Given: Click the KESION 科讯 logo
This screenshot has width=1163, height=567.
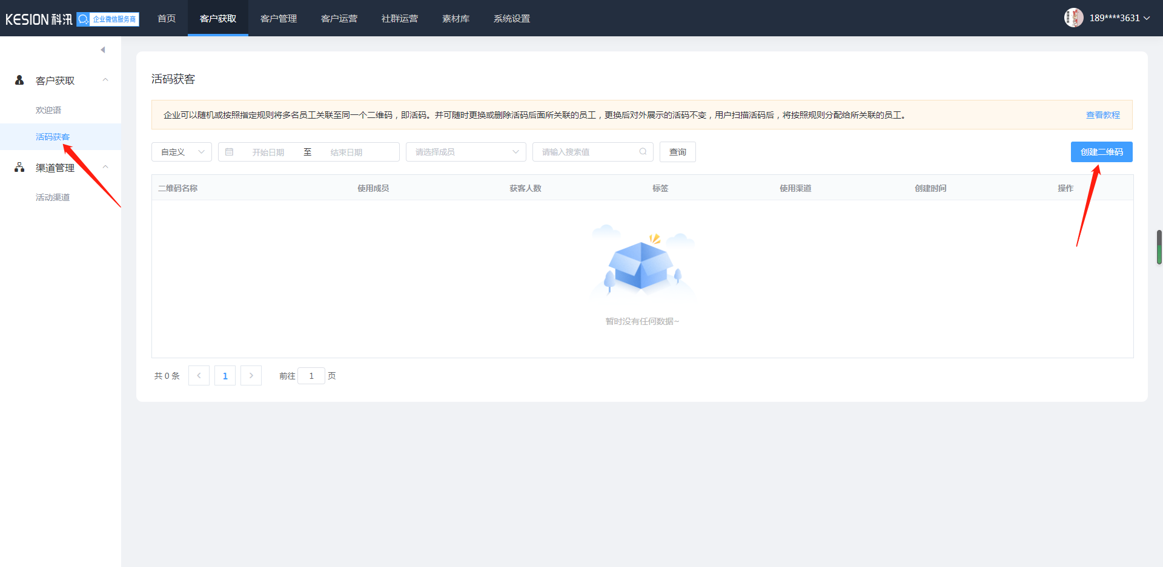Looking at the screenshot, I should point(39,19).
